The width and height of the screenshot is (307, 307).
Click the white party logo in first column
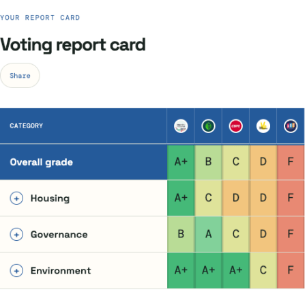(181, 126)
